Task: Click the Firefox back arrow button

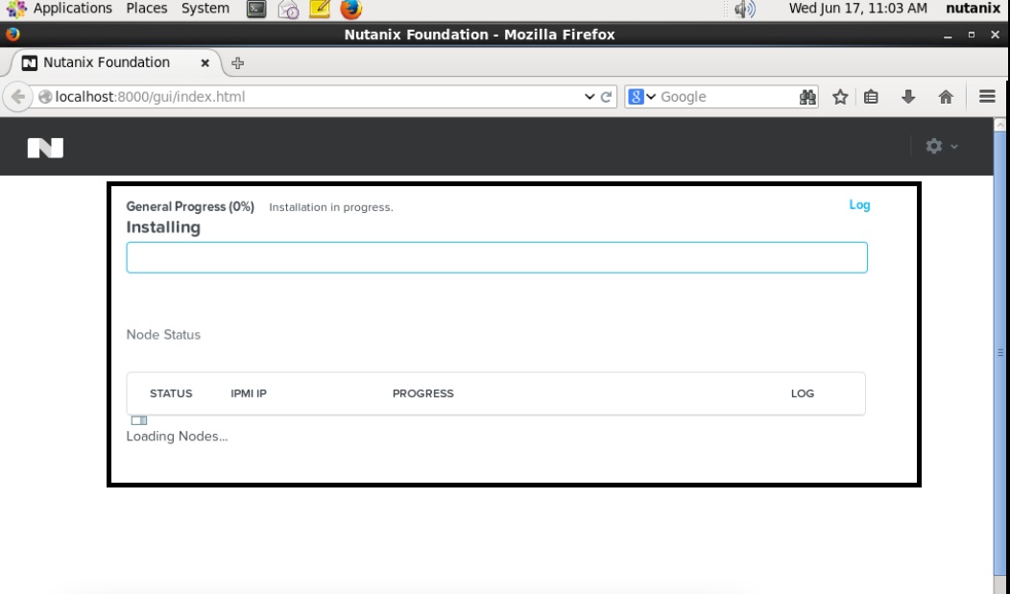Action: tap(18, 97)
